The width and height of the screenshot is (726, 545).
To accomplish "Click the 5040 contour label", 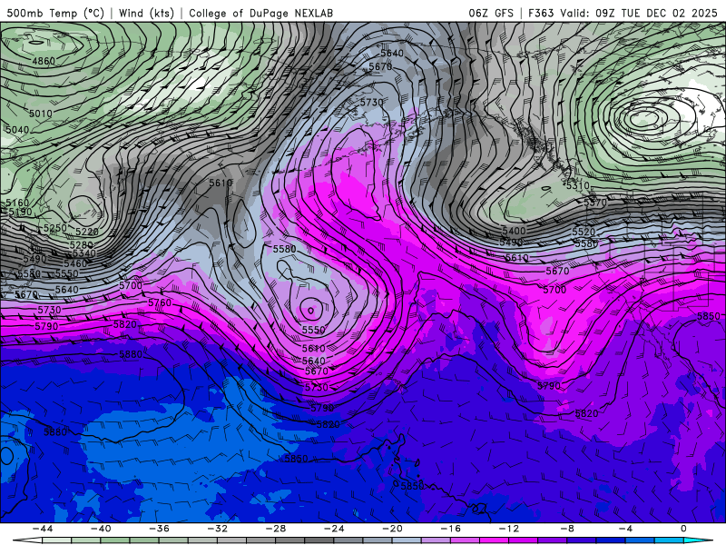I will (17, 130).
